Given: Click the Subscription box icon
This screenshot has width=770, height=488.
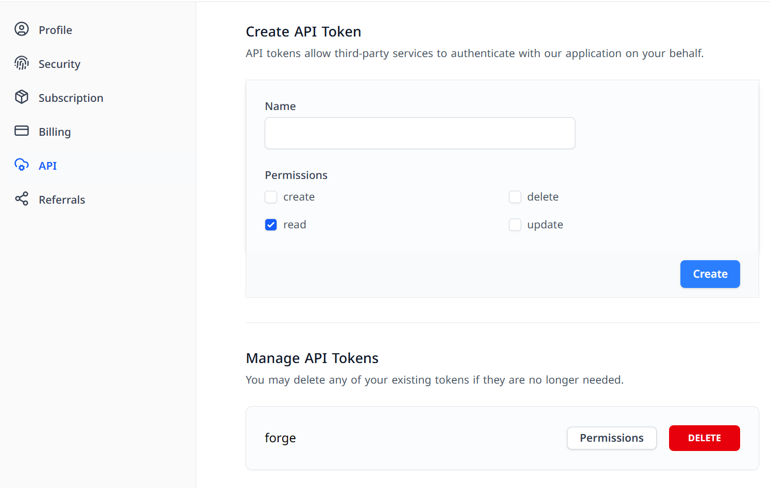Looking at the screenshot, I should coord(22,97).
